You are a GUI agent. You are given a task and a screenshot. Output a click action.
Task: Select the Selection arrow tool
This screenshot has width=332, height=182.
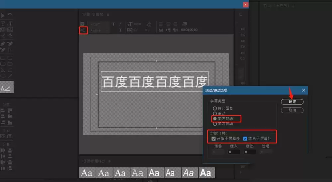pyautogui.click(x=3, y=16)
